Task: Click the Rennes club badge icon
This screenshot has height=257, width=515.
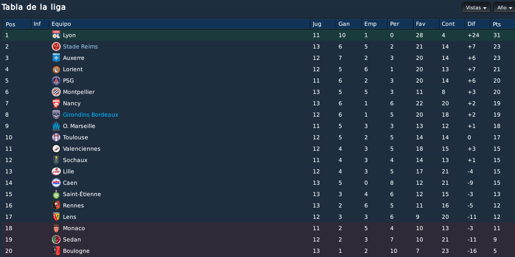Action: 56,205
